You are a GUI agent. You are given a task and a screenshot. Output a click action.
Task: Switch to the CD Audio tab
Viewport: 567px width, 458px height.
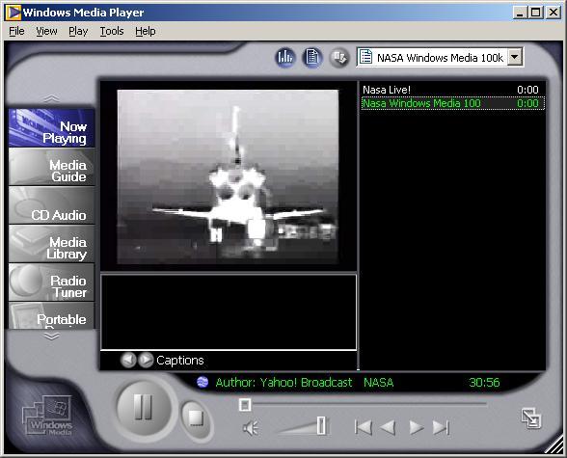(x=51, y=205)
